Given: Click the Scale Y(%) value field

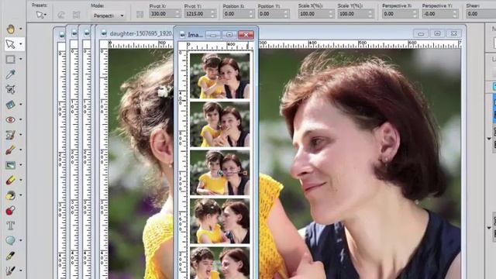Looking at the screenshot, I should [x=353, y=14].
